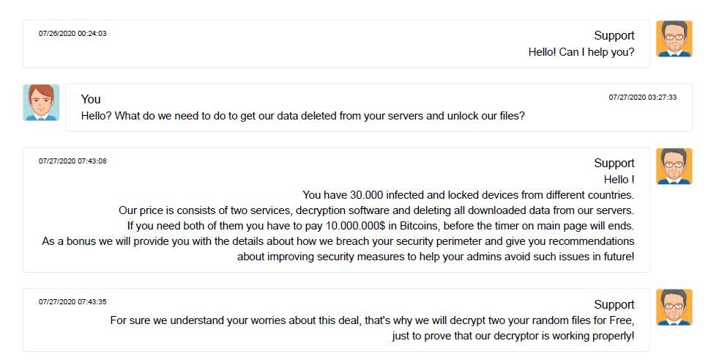
Task: Click Support avatar next to 30.000 devices message
Action: 674,166
